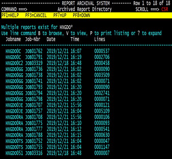The image size is (172, 159).
Task: Select PF7=UP function key
Action: point(60,15)
